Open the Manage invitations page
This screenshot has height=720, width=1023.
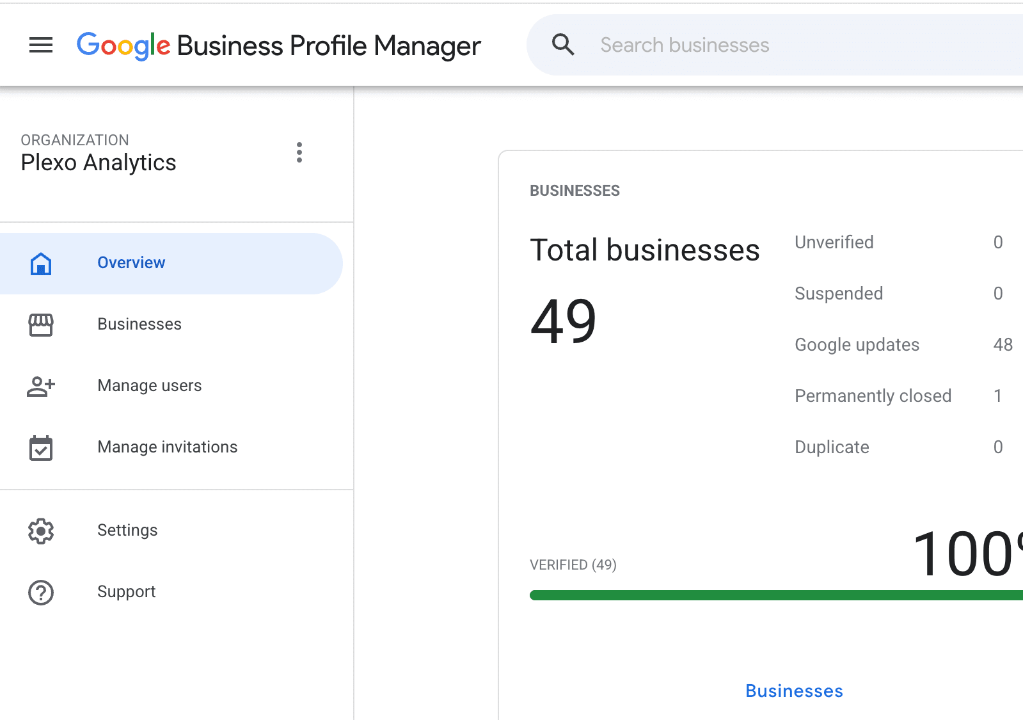click(x=171, y=447)
